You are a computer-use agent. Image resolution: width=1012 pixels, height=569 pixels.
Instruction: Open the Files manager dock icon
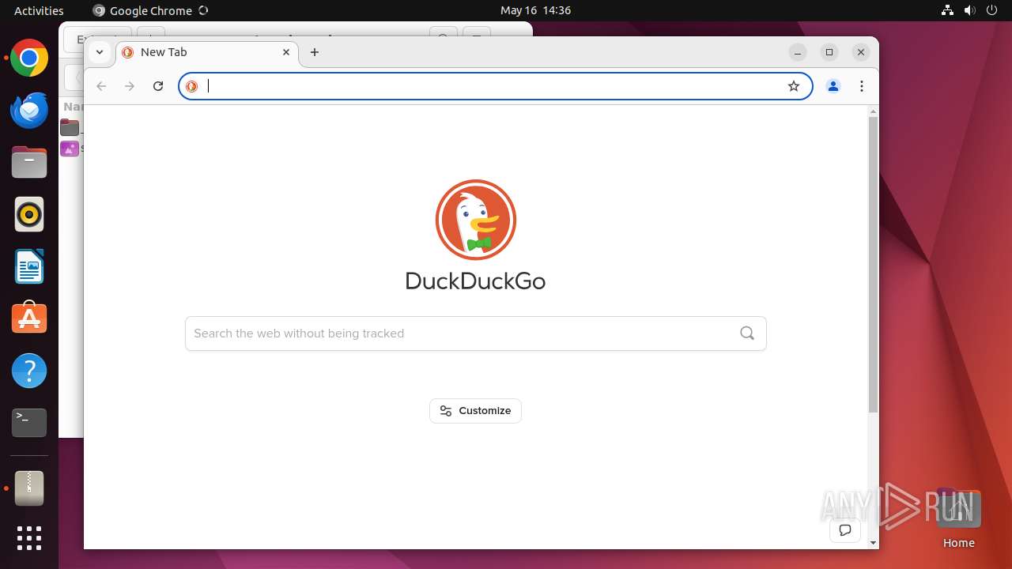(29, 163)
